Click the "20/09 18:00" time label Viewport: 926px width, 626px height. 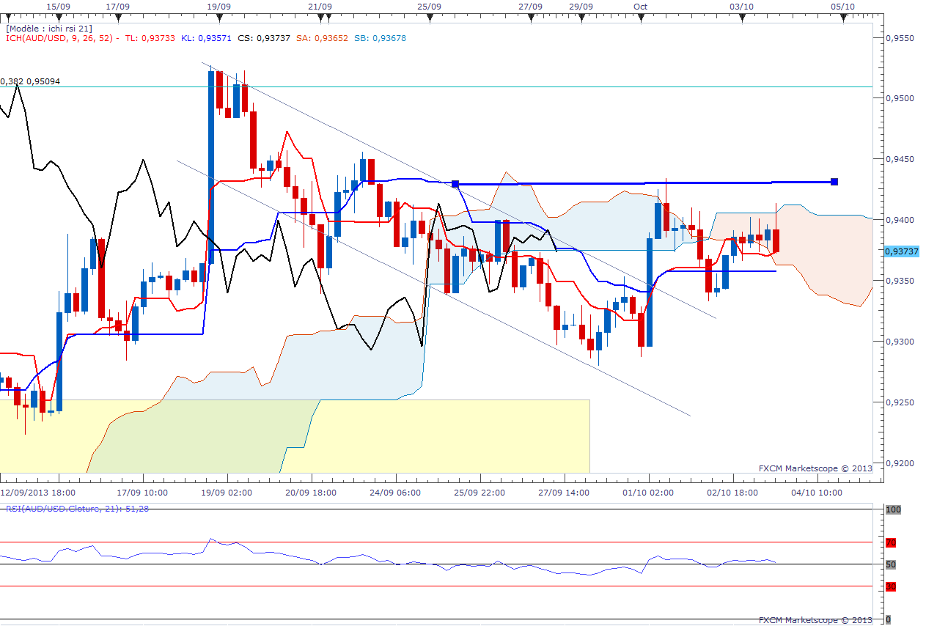[311, 492]
